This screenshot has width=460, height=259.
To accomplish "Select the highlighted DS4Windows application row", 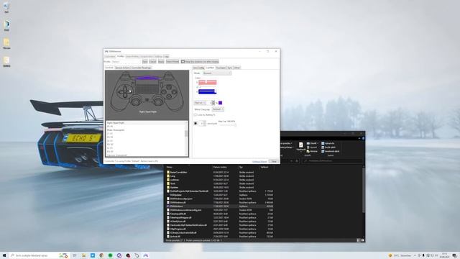I will tap(220, 206).
